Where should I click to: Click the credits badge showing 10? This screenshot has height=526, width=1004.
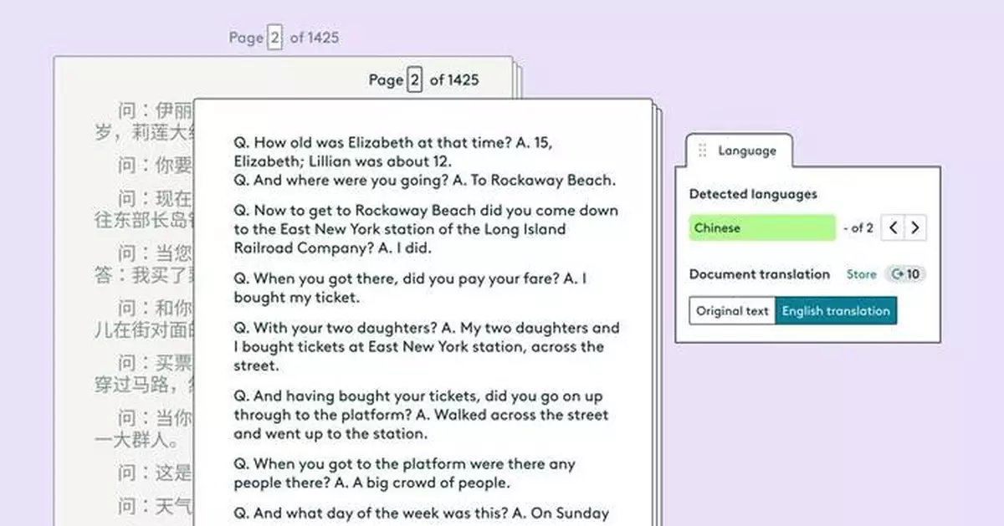905,274
